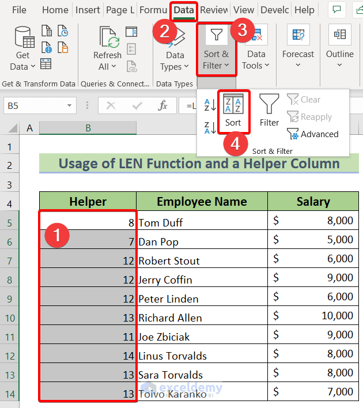
Task: Switch to the Help tab
Action: [x=304, y=10]
